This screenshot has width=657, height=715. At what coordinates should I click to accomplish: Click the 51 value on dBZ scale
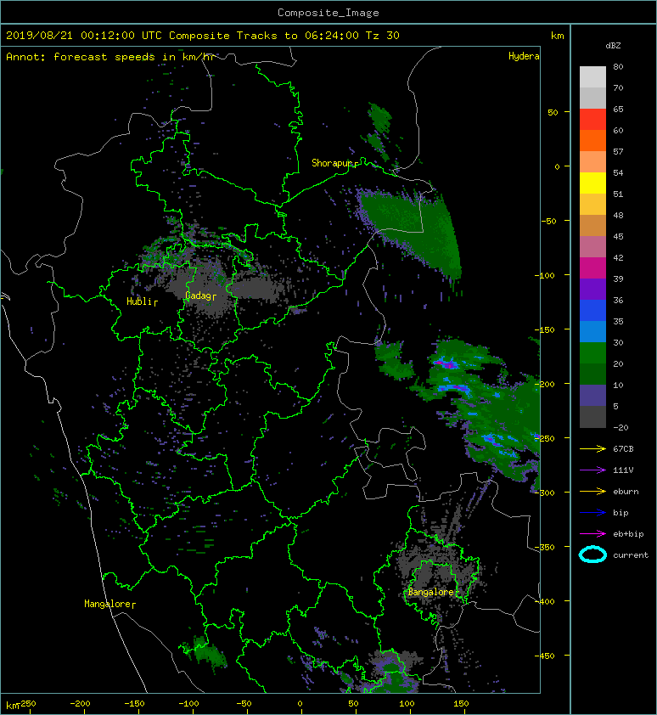(618, 194)
